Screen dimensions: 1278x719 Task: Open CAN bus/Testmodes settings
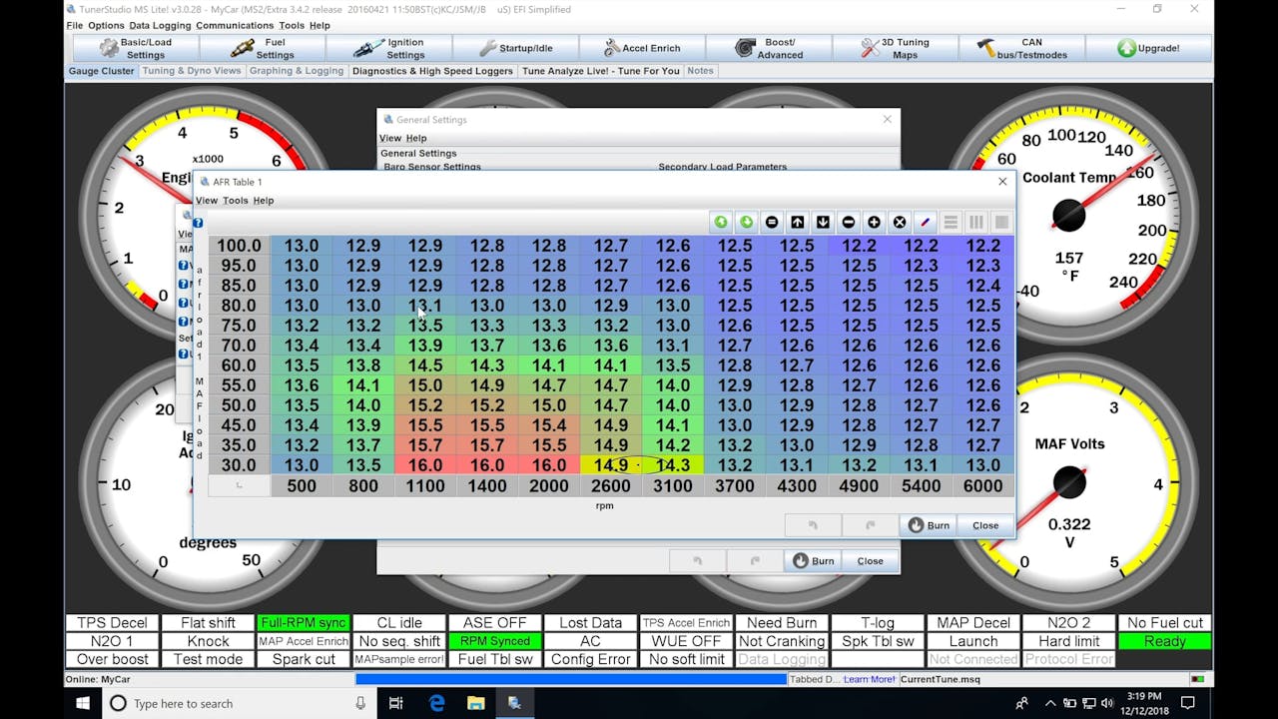(x=1021, y=47)
